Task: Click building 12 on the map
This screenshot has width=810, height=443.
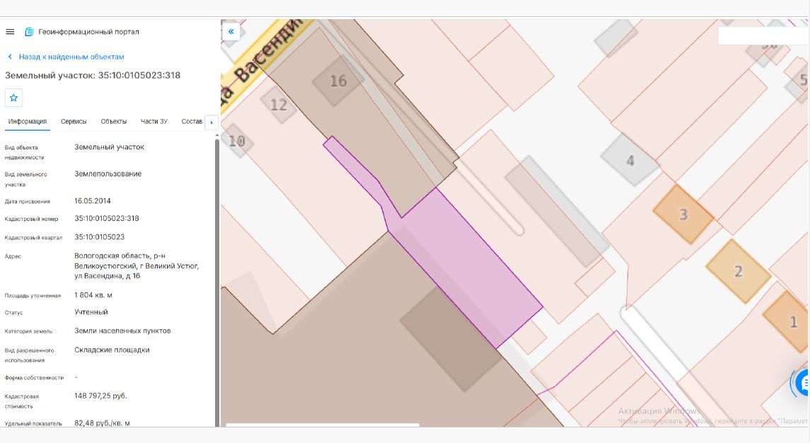Action: tap(279, 105)
